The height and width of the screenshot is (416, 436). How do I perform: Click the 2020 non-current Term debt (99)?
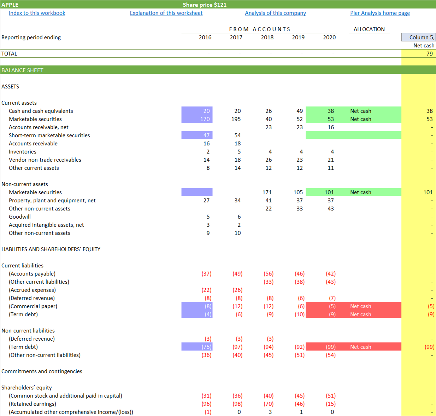[x=331, y=347]
